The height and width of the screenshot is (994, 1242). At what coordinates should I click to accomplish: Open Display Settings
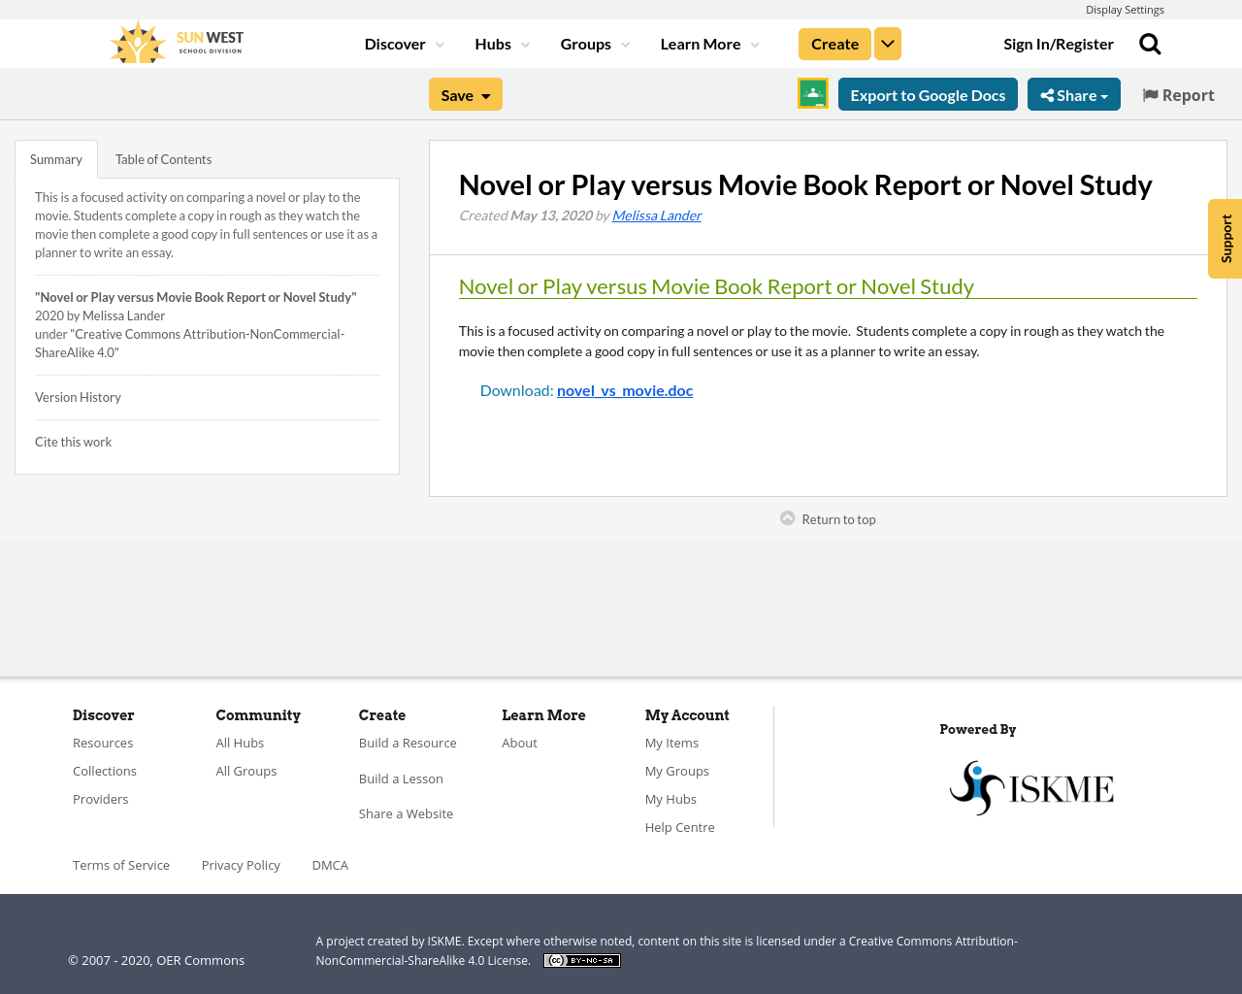click(1125, 8)
